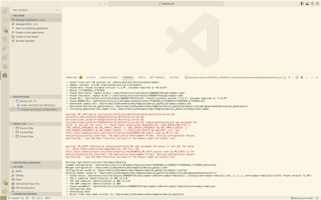Open the Manage gear menu
This screenshot has height=200, width=321.
pos(5,191)
